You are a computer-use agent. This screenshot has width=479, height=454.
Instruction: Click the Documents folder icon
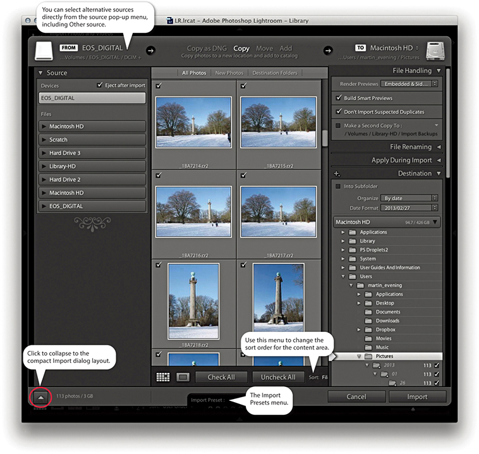coord(368,312)
